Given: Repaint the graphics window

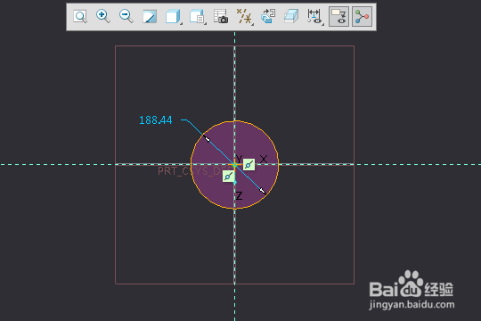Looking at the screenshot, I should pyautogui.click(x=150, y=17).
